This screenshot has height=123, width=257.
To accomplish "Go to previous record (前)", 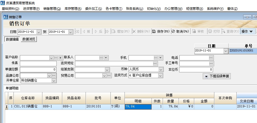I will point(87,31).
